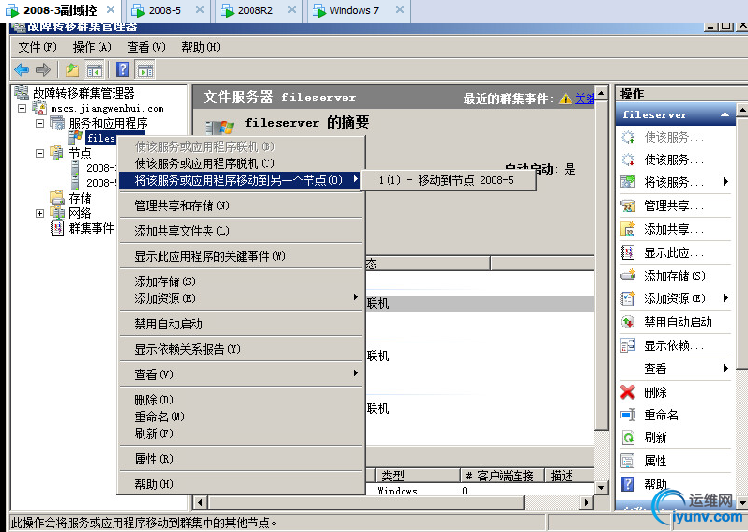Choose Show critical events context menu item
Screen dimensions: 748x532
[241, 256]
